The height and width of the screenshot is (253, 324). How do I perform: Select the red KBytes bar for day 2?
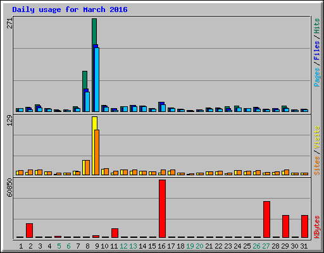[x=29, y=230]
